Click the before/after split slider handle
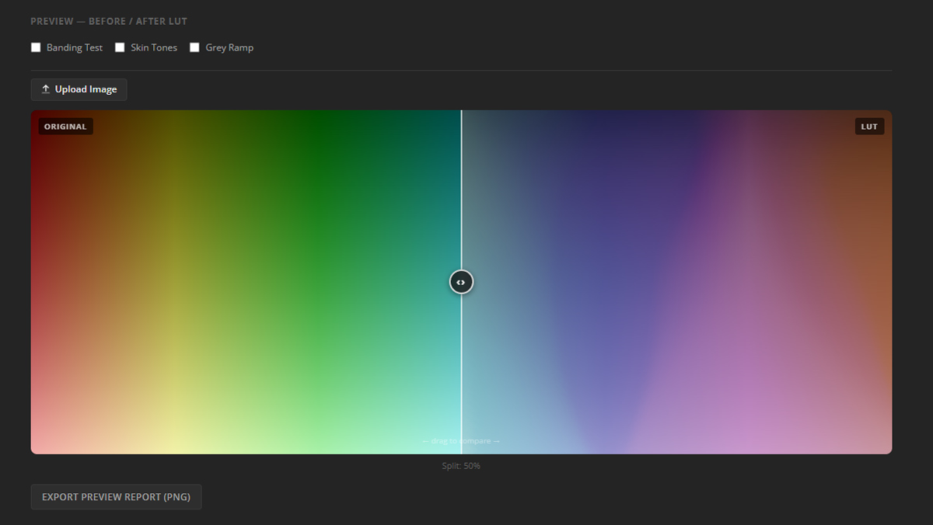The width and height of the screenshot is (933, 525). [461, 282]
